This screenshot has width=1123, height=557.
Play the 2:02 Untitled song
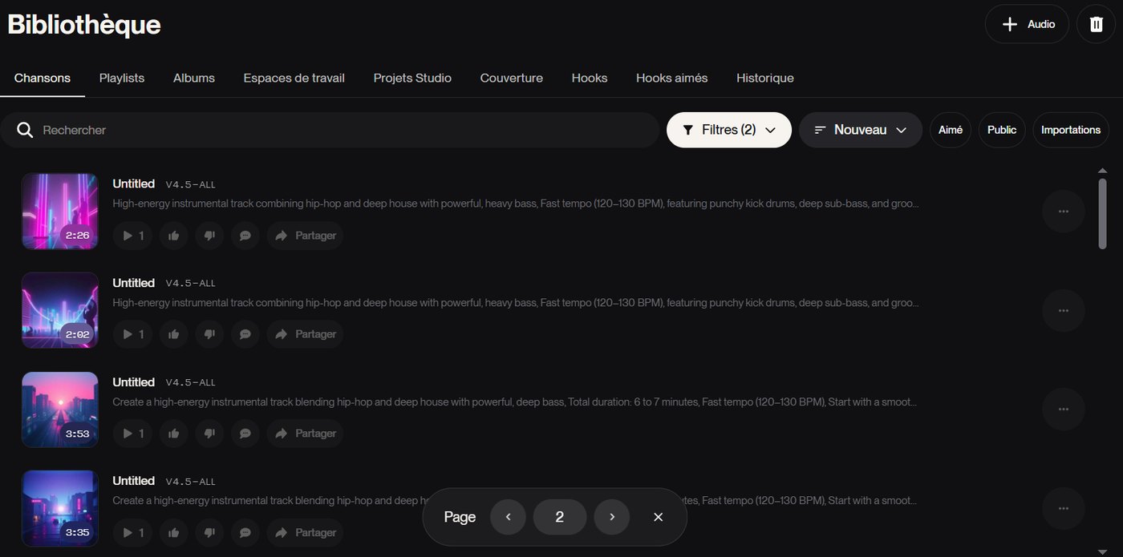tap(132, 334)
